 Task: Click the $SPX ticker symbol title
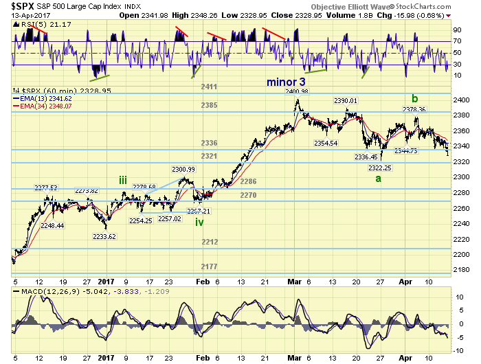23,6
